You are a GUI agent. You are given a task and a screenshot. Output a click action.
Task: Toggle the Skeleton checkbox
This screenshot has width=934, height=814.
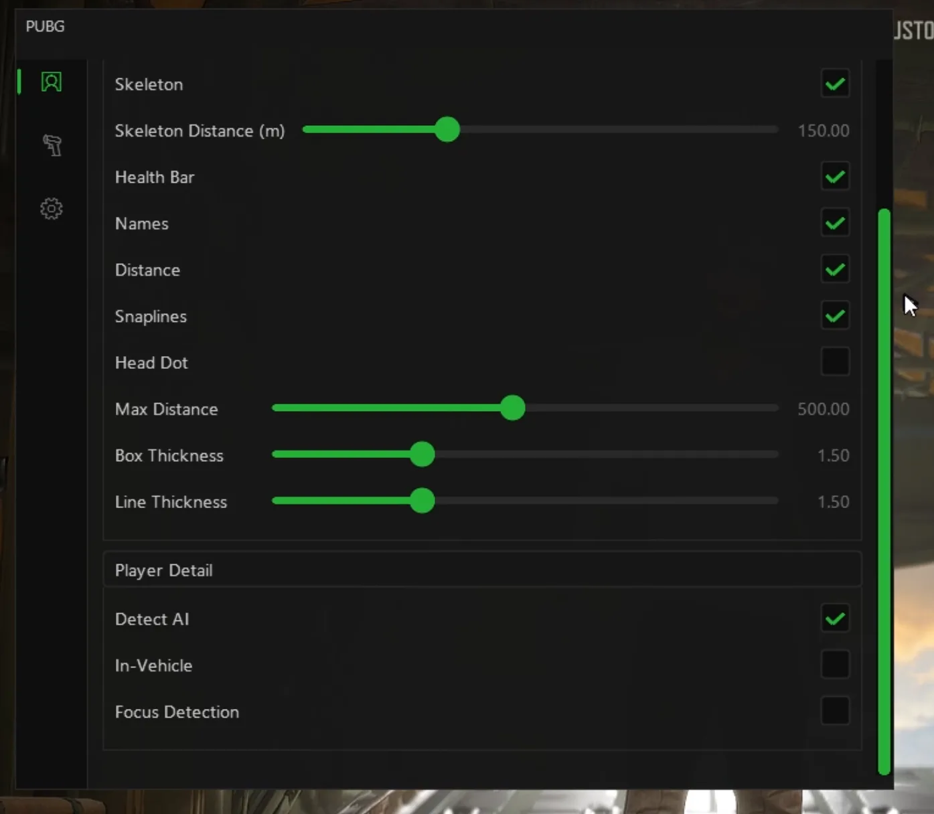click(x=835, y=84)
